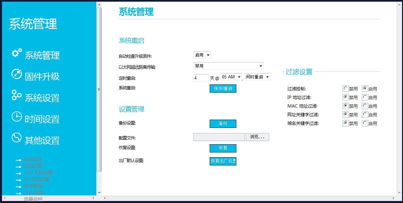
Task: Click the 浏览... file browse button
Action: (x=257, y=137)
